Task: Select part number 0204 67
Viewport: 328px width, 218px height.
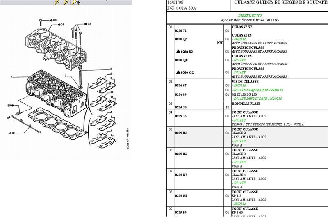Action: [x=181, y=85]
